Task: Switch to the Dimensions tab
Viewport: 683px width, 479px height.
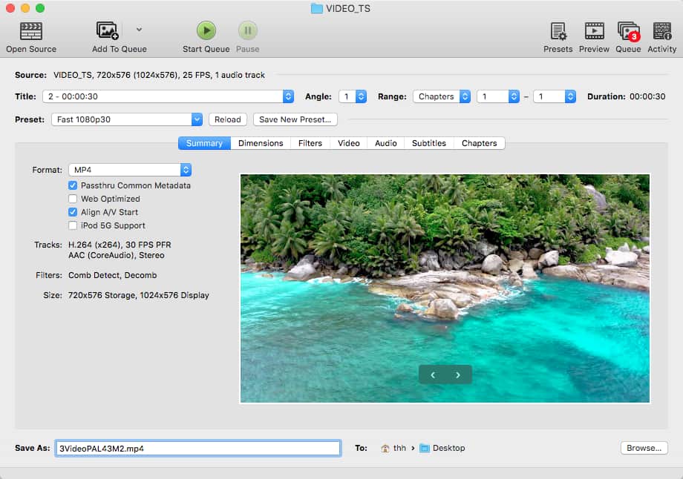Action: [x=261, y=143]
